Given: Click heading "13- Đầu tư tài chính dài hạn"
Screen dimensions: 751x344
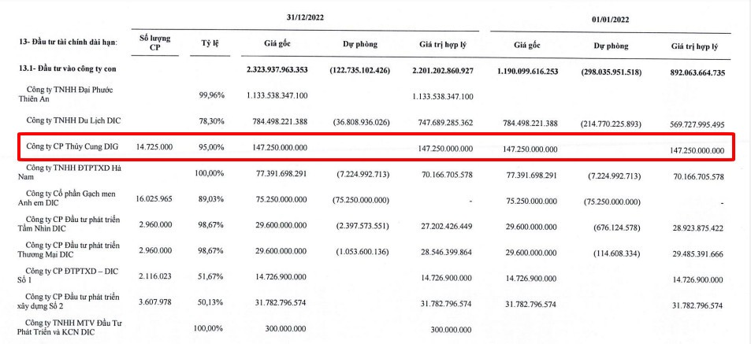Looking at the screenshot, I should (x=66, y=43).
